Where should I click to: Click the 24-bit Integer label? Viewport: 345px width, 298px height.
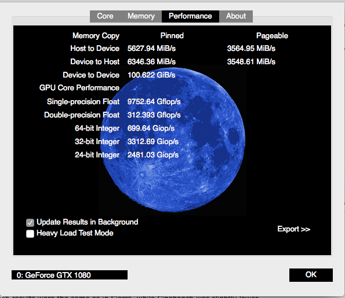97,155
